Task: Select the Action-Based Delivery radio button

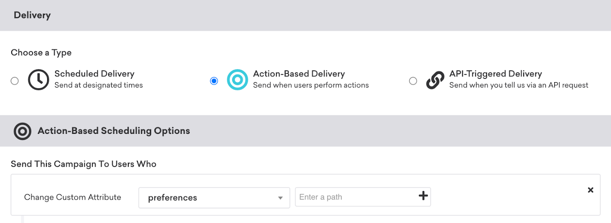Action: click(214, 81)
